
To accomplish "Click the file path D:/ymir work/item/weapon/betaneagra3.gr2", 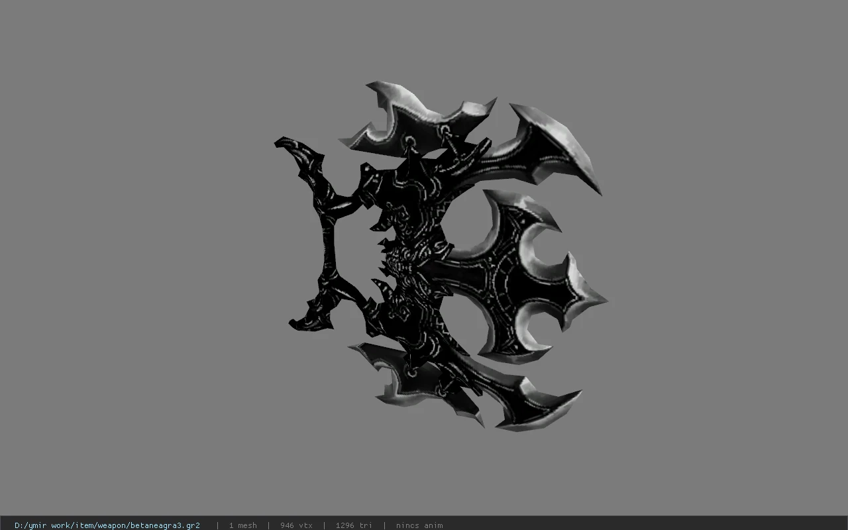I will coord(107,525).
